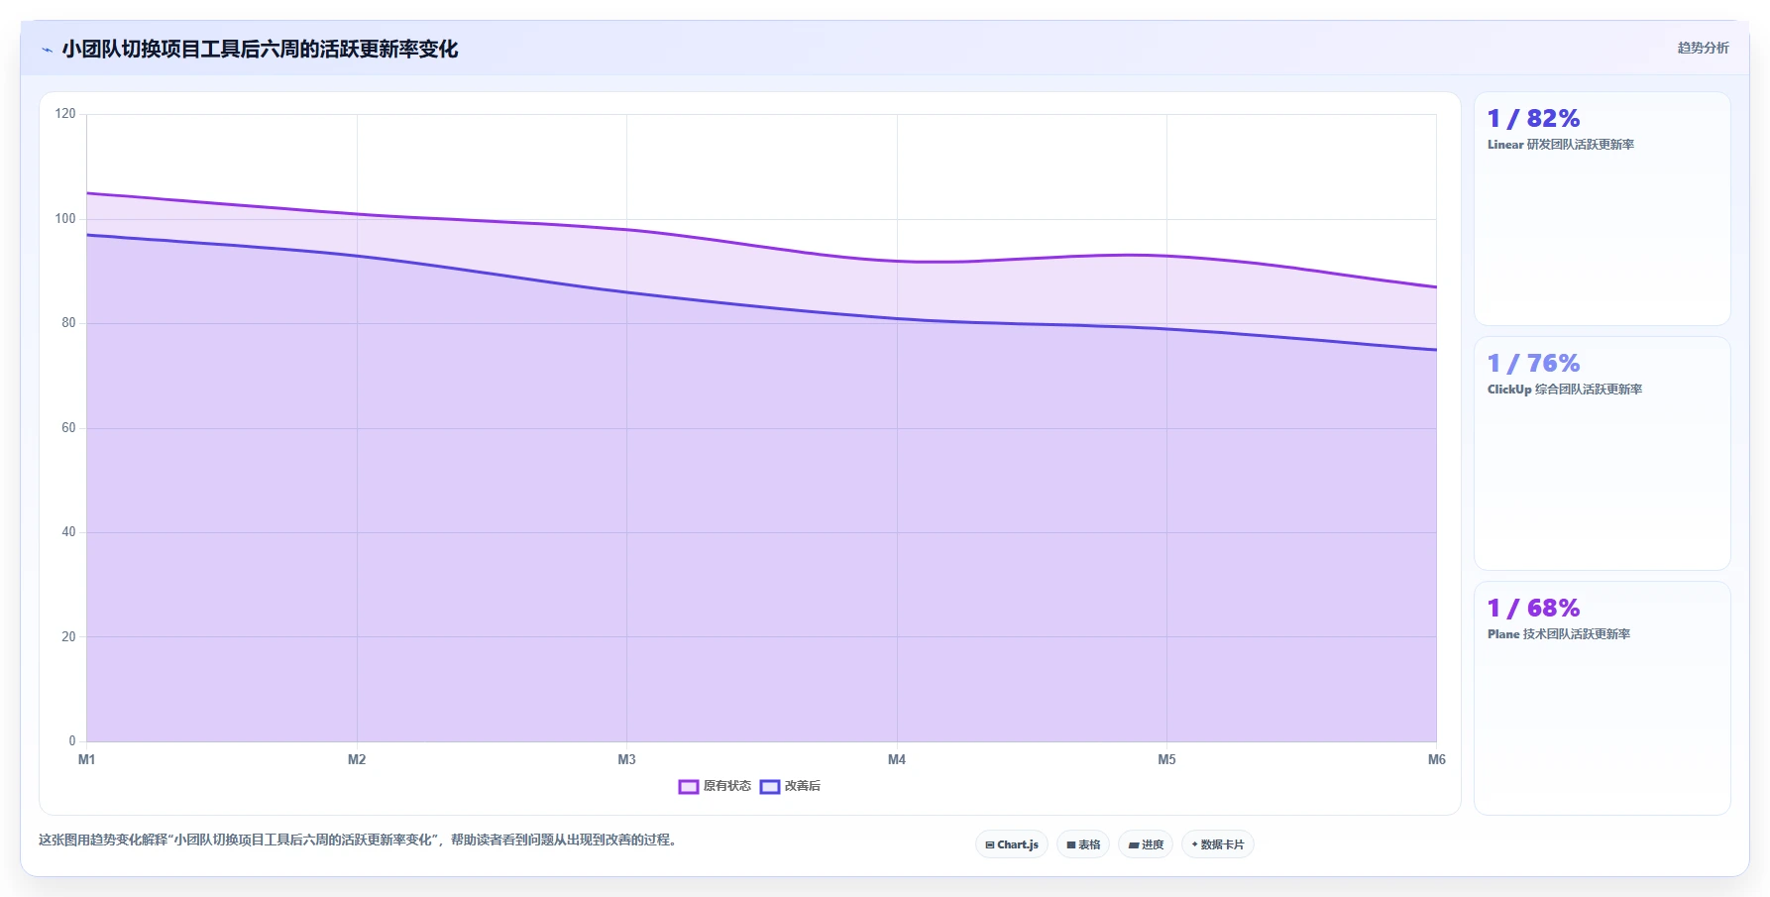Click the 改善后 legend color swatch
The width and height of the screenshot is (1770, 897).
(770, 786)
